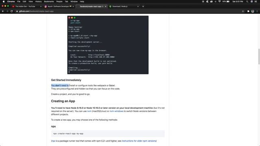Image resolution: width=260 pixels, height=146 pixels.
Task: Open a new browser tab
Action: pyautogui.click(x=143, y=6)
